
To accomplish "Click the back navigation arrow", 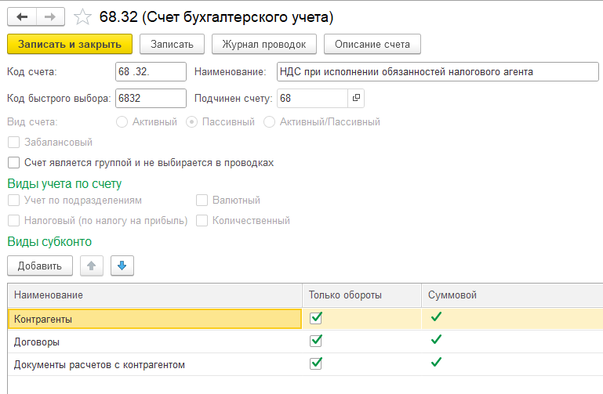I will coord(22,16).
